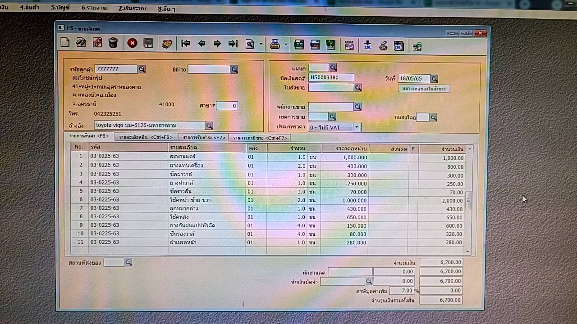Click the หมายเหตุของใบสั่งขาย button
This screenshot has height=324, width=577.
[x=424, y=89]
